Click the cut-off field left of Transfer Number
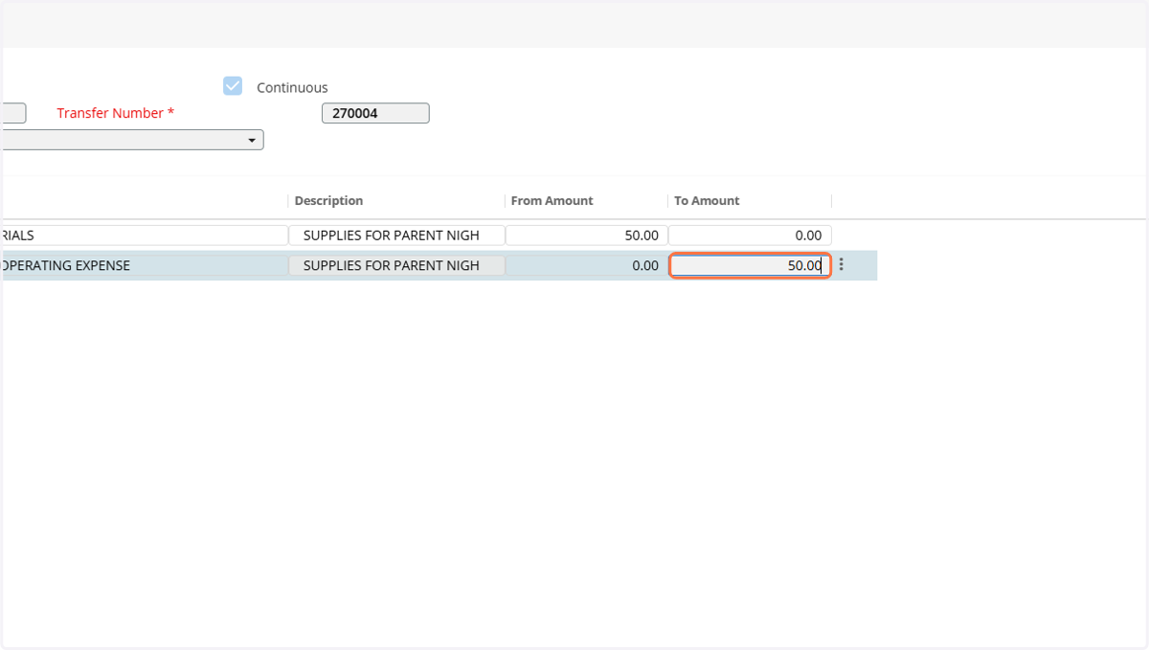Screen dimensions: 1149x650 tap(12, 113)
